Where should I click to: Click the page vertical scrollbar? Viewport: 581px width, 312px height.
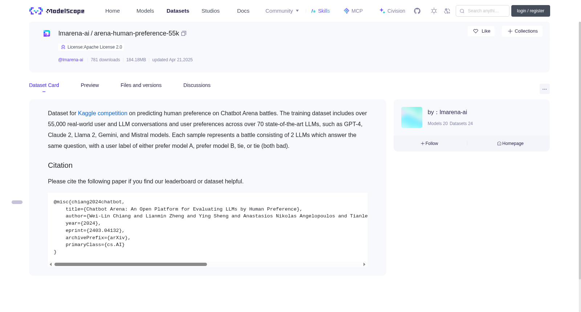(x=580, y=150)
